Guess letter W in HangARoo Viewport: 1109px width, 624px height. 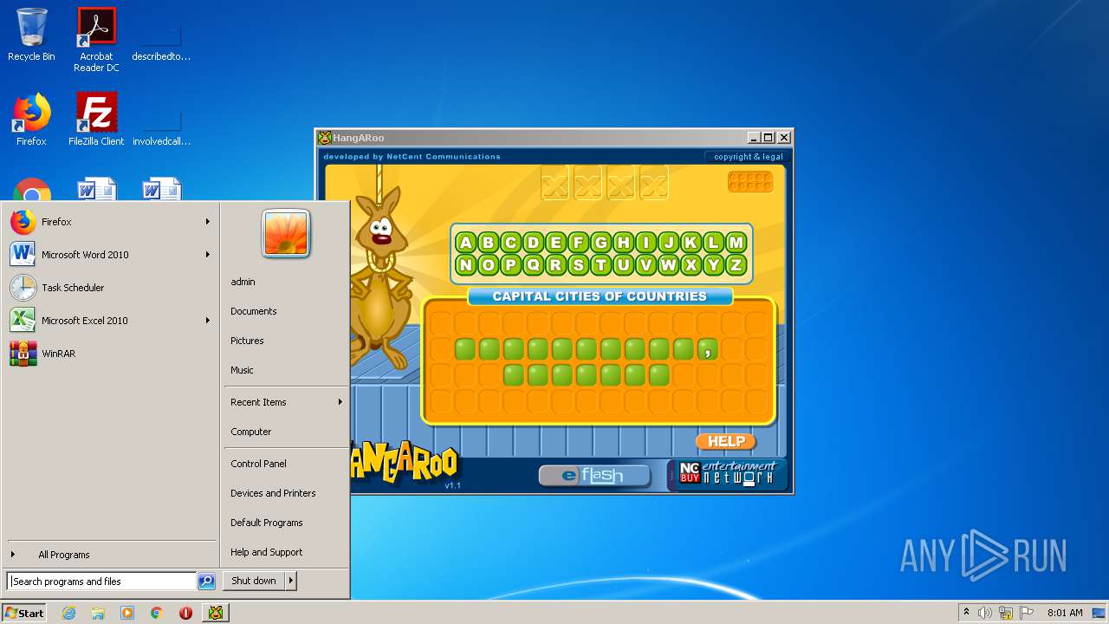click(x=668, y=265)
